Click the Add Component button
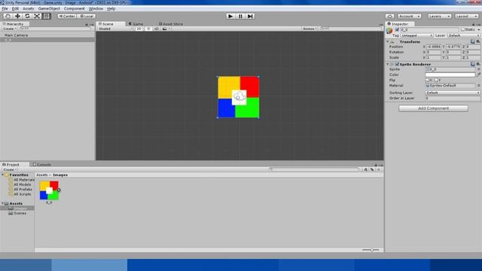 point(434,108)
